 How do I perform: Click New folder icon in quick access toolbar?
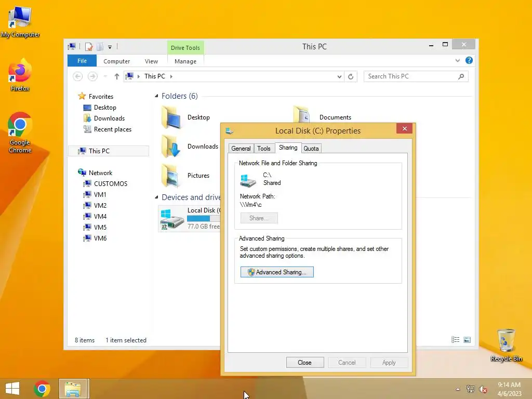(x=100, y=46)
